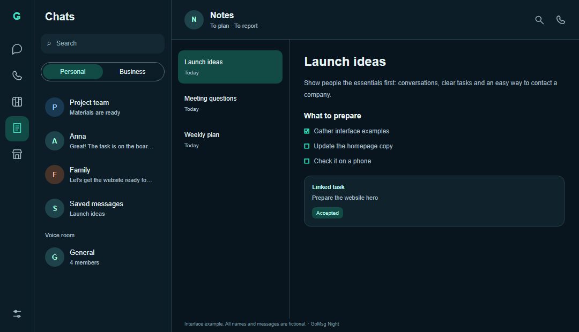Open Saved messages chat

click(x=102, y=208)
